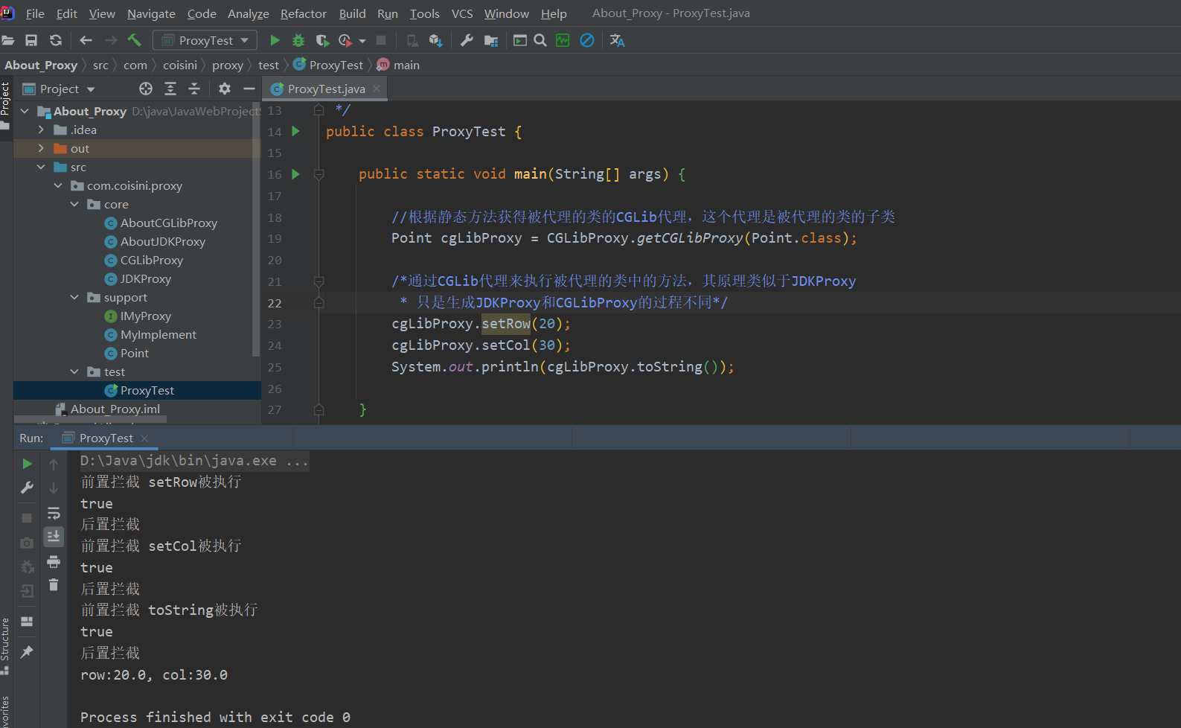Click the Open folder toolbar icon
This screenshot has width=1181, height=728.
coord(8,40)
